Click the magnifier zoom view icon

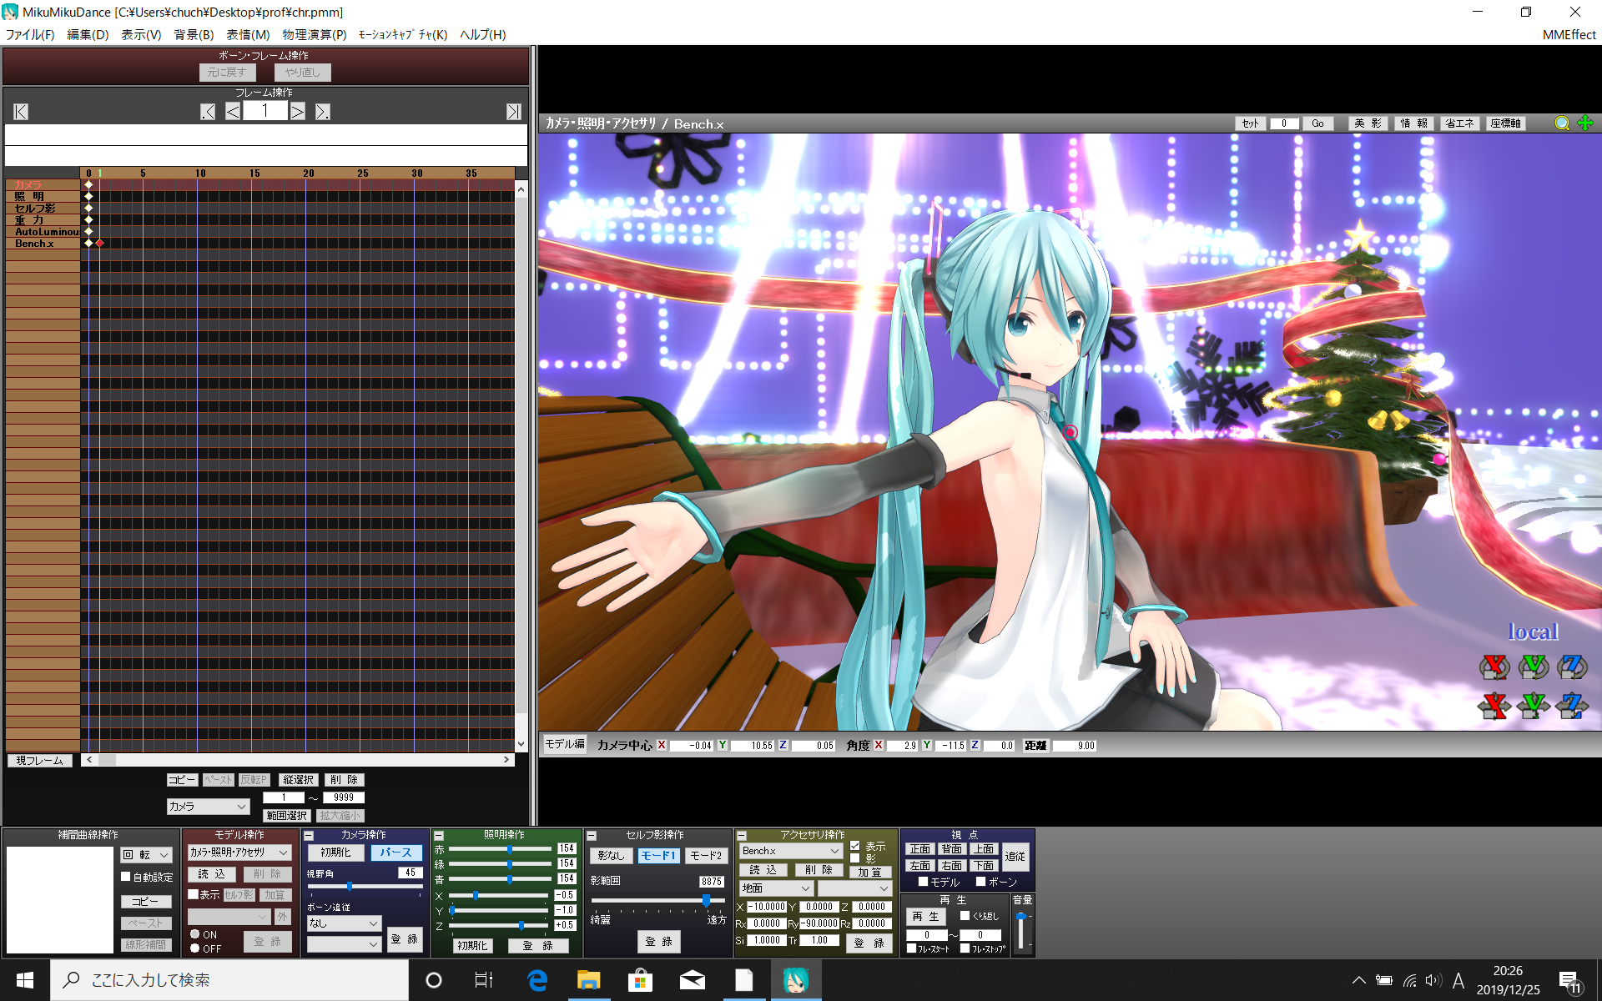coord(1562,123)
